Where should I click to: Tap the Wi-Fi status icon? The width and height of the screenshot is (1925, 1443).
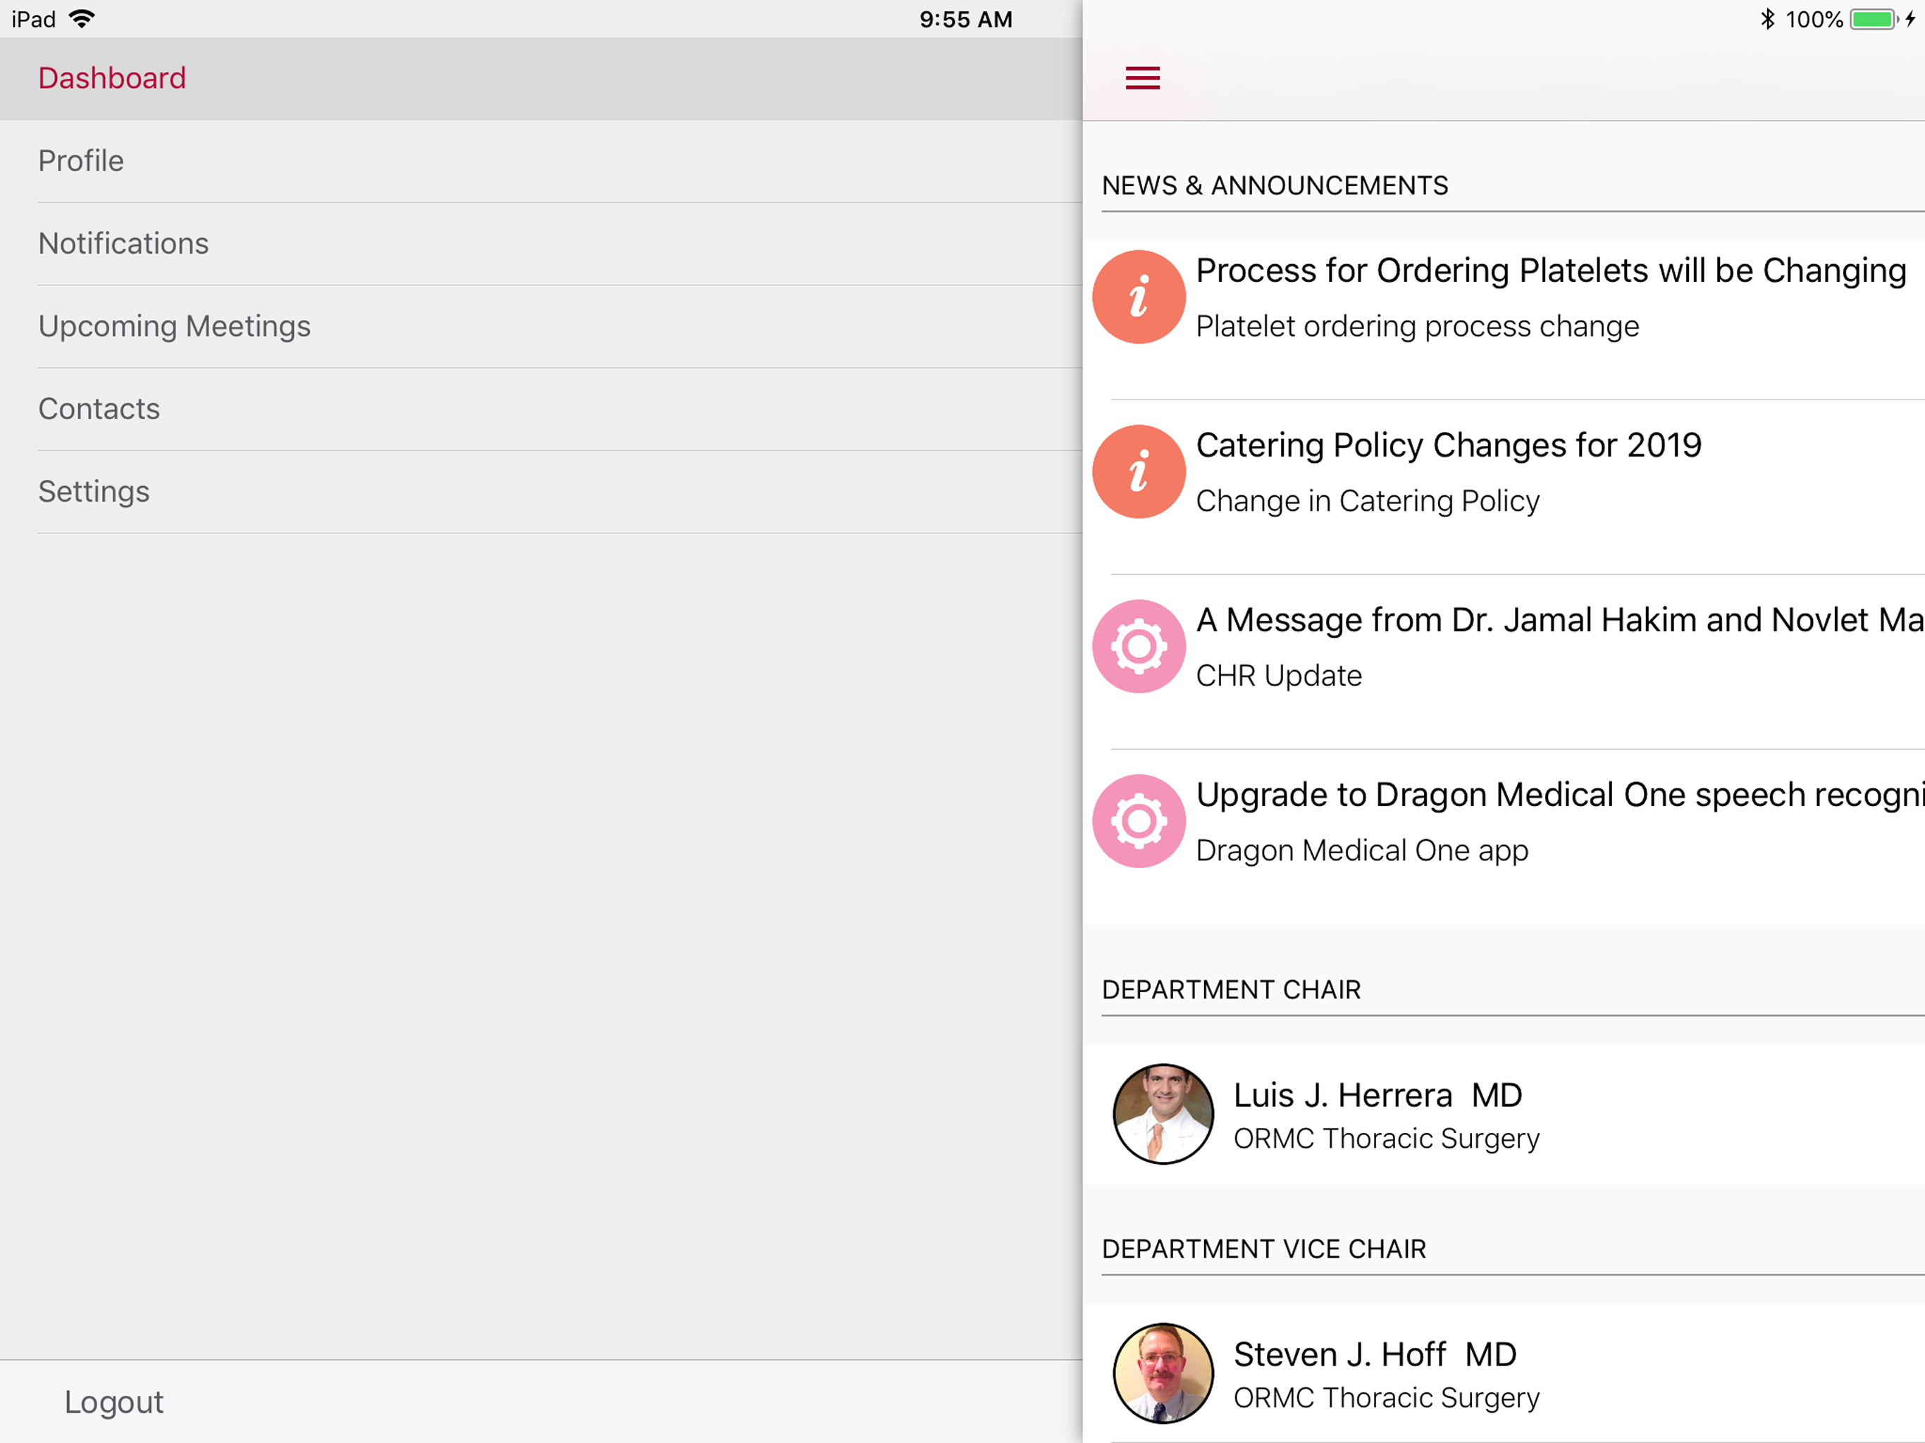click(x=82, y=19)
